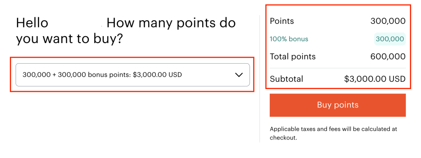Select the 600,000 total points value
Image resolution: width=421 pixels, height=158 pixels.
388,57
